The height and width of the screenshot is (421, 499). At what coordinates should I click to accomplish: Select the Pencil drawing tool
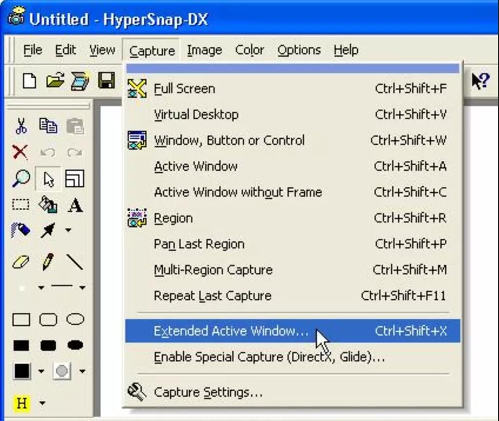[x=48, y=263]
